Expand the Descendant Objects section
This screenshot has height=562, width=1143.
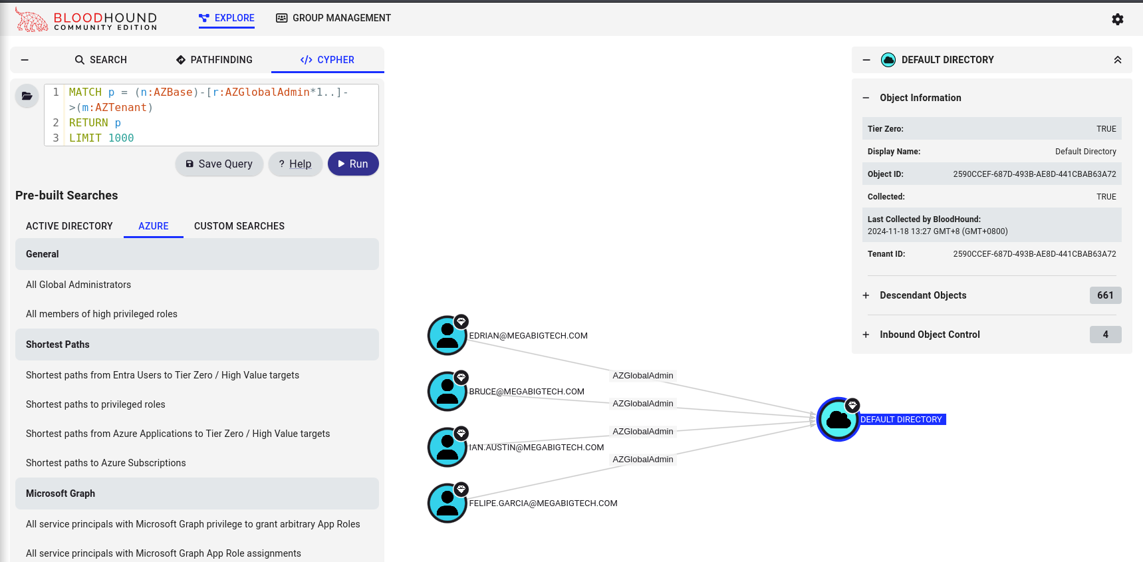coord(866,295)
